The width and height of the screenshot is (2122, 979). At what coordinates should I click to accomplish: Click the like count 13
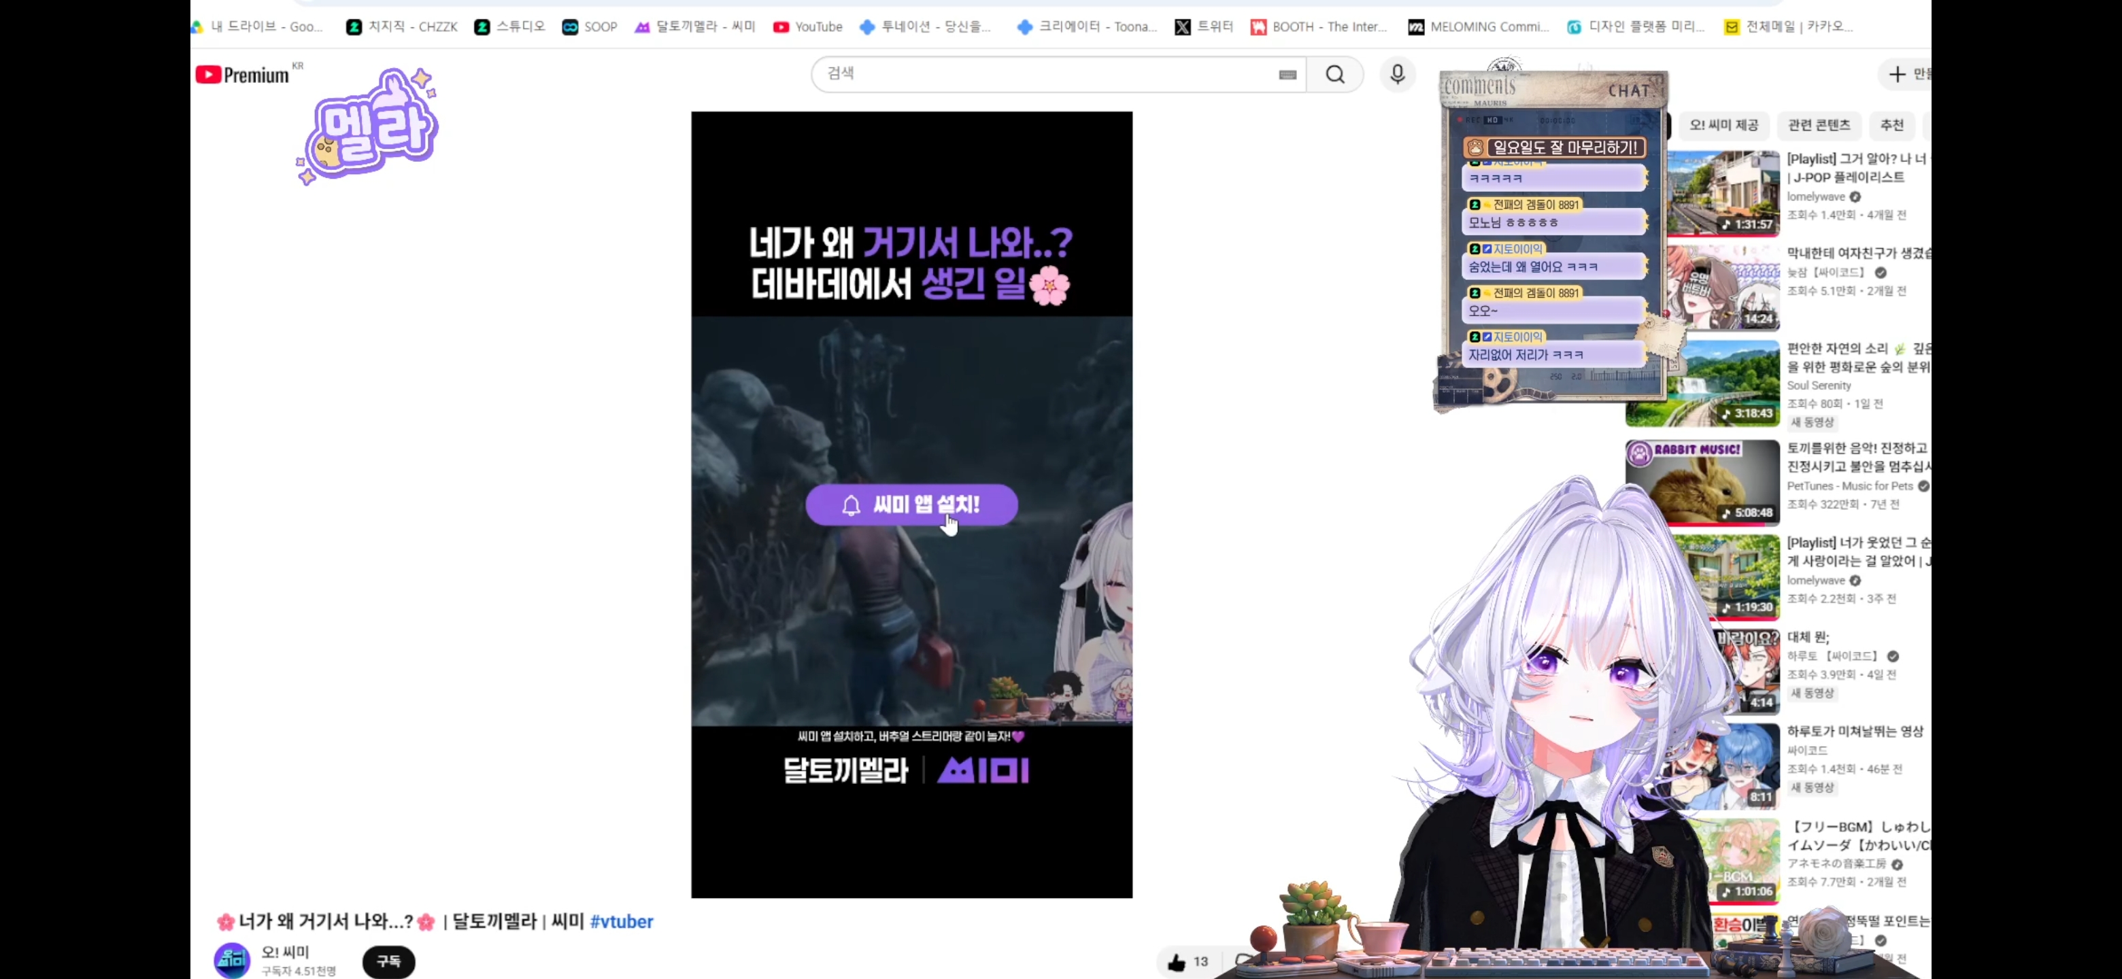pos(1201,962)
